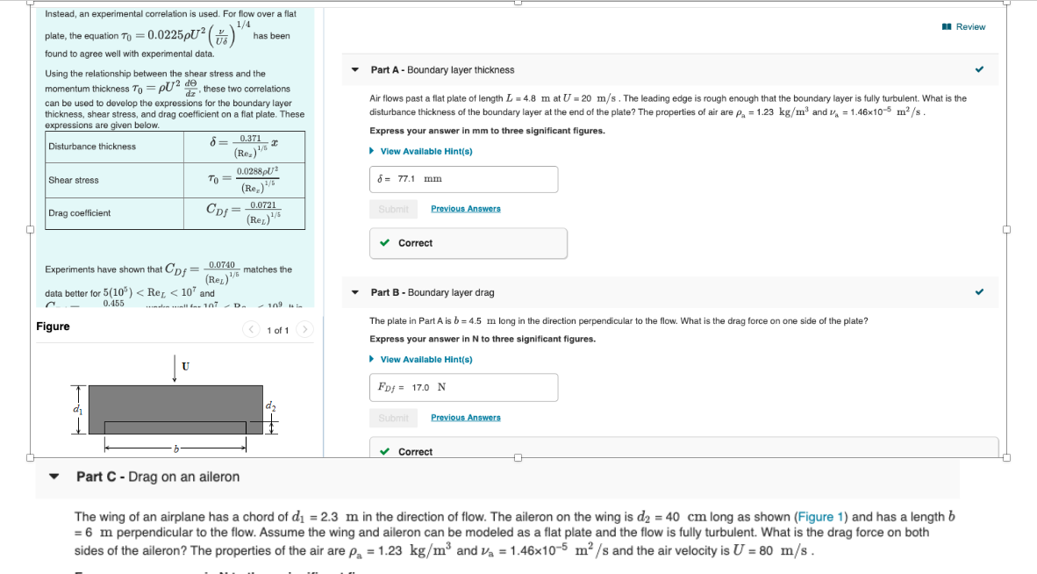Collapse the Part C Drag on an aileron section
This screenshot has height=574, width=1037.
[x=54, y=477]
